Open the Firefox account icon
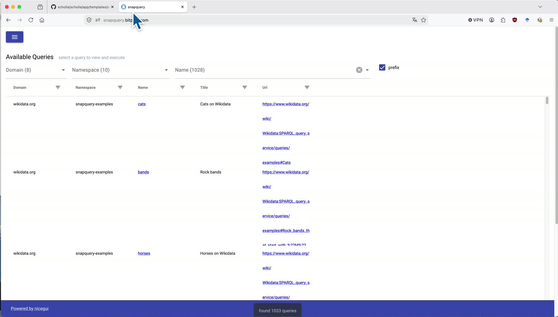The height and width of the screenshot is (317, 558). tap(492, 20)
